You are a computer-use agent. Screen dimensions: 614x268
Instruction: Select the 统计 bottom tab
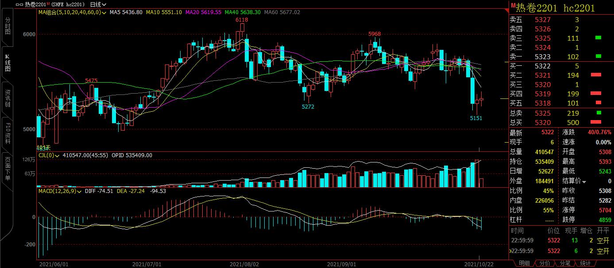coord(585,263)
